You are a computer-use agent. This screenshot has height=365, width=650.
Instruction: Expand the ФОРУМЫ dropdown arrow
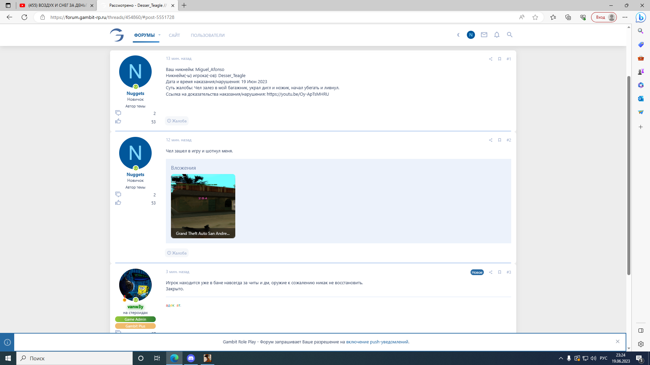pyautogui.click(x=159, y=35)
